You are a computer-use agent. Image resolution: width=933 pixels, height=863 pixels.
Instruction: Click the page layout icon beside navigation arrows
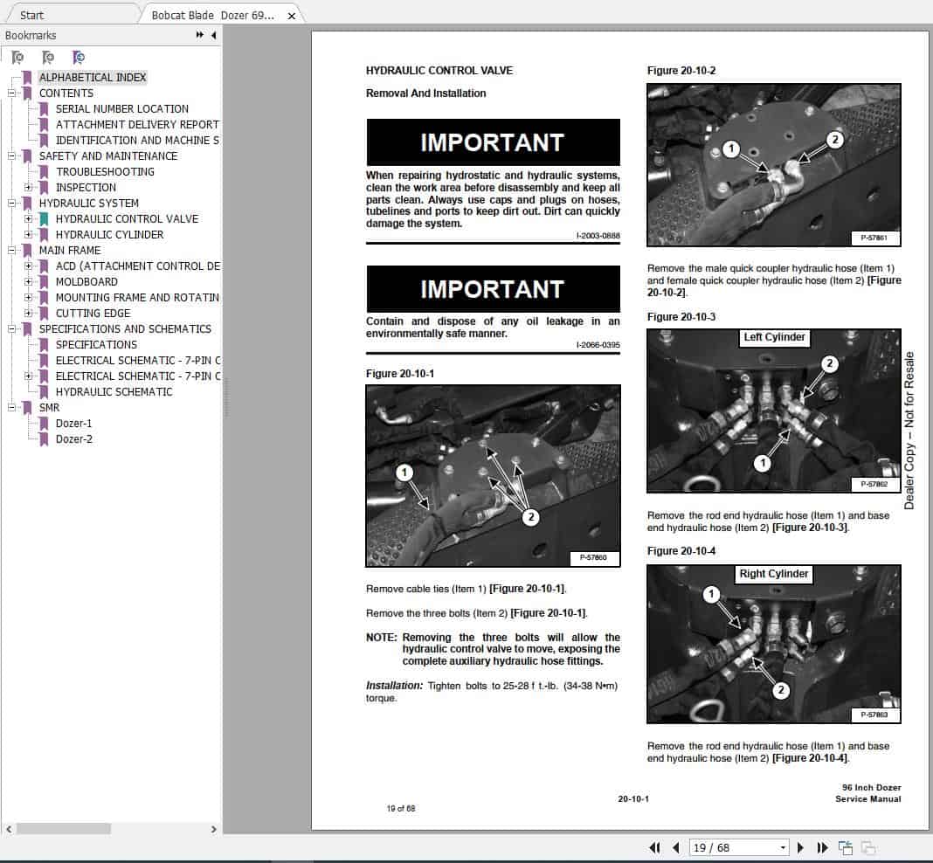click(846, 847)
